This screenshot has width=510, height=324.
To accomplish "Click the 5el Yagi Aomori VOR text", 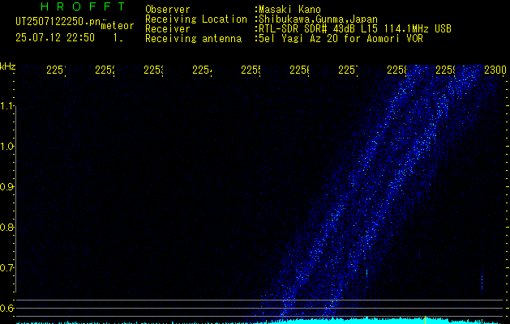I will pyautogui.click(x=341, y=39).
